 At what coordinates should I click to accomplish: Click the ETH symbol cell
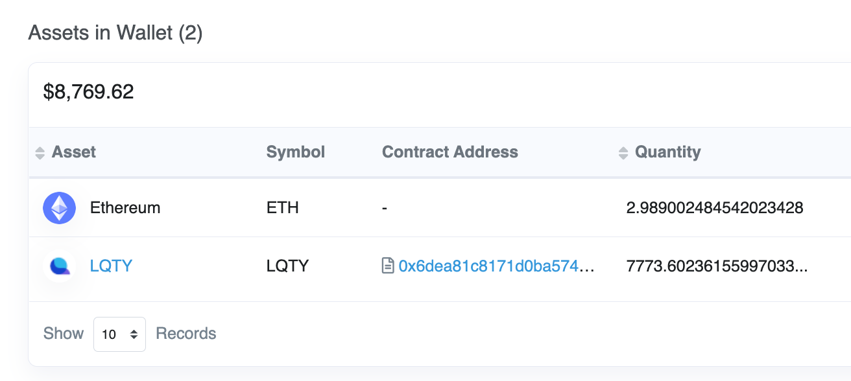tap(283, 208)
